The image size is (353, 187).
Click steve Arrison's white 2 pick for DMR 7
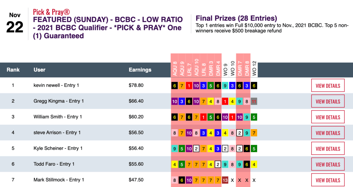click(x=239, y=133)
